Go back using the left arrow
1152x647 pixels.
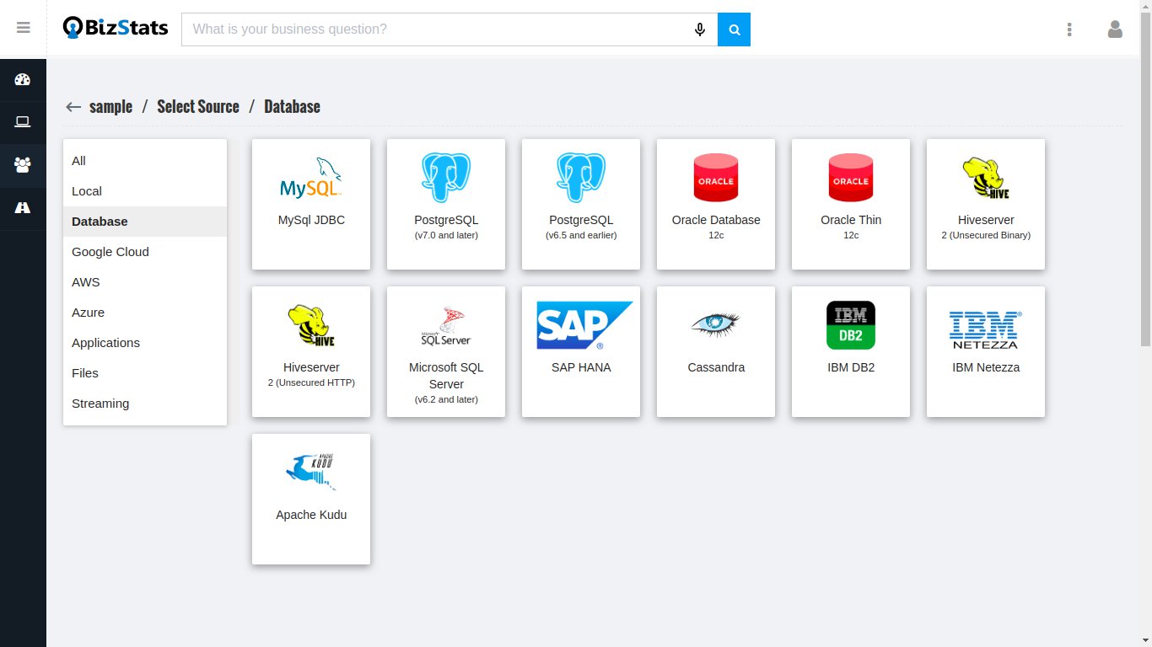coord(73,107)
